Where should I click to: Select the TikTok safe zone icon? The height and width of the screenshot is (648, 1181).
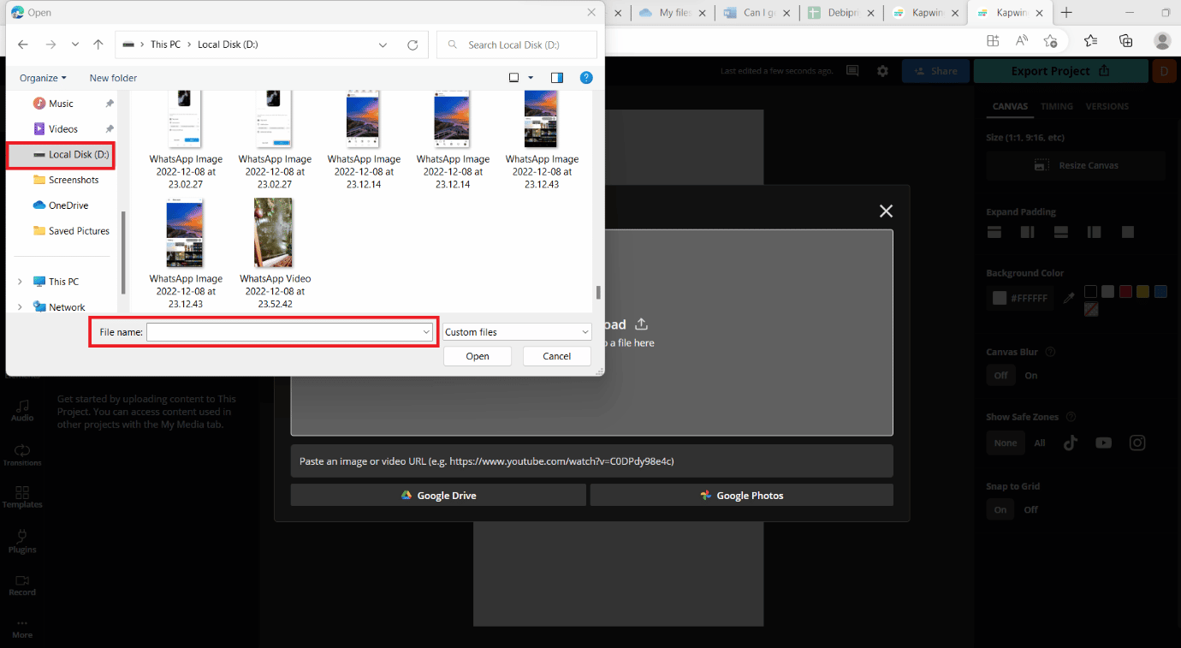pos(1071,443)
